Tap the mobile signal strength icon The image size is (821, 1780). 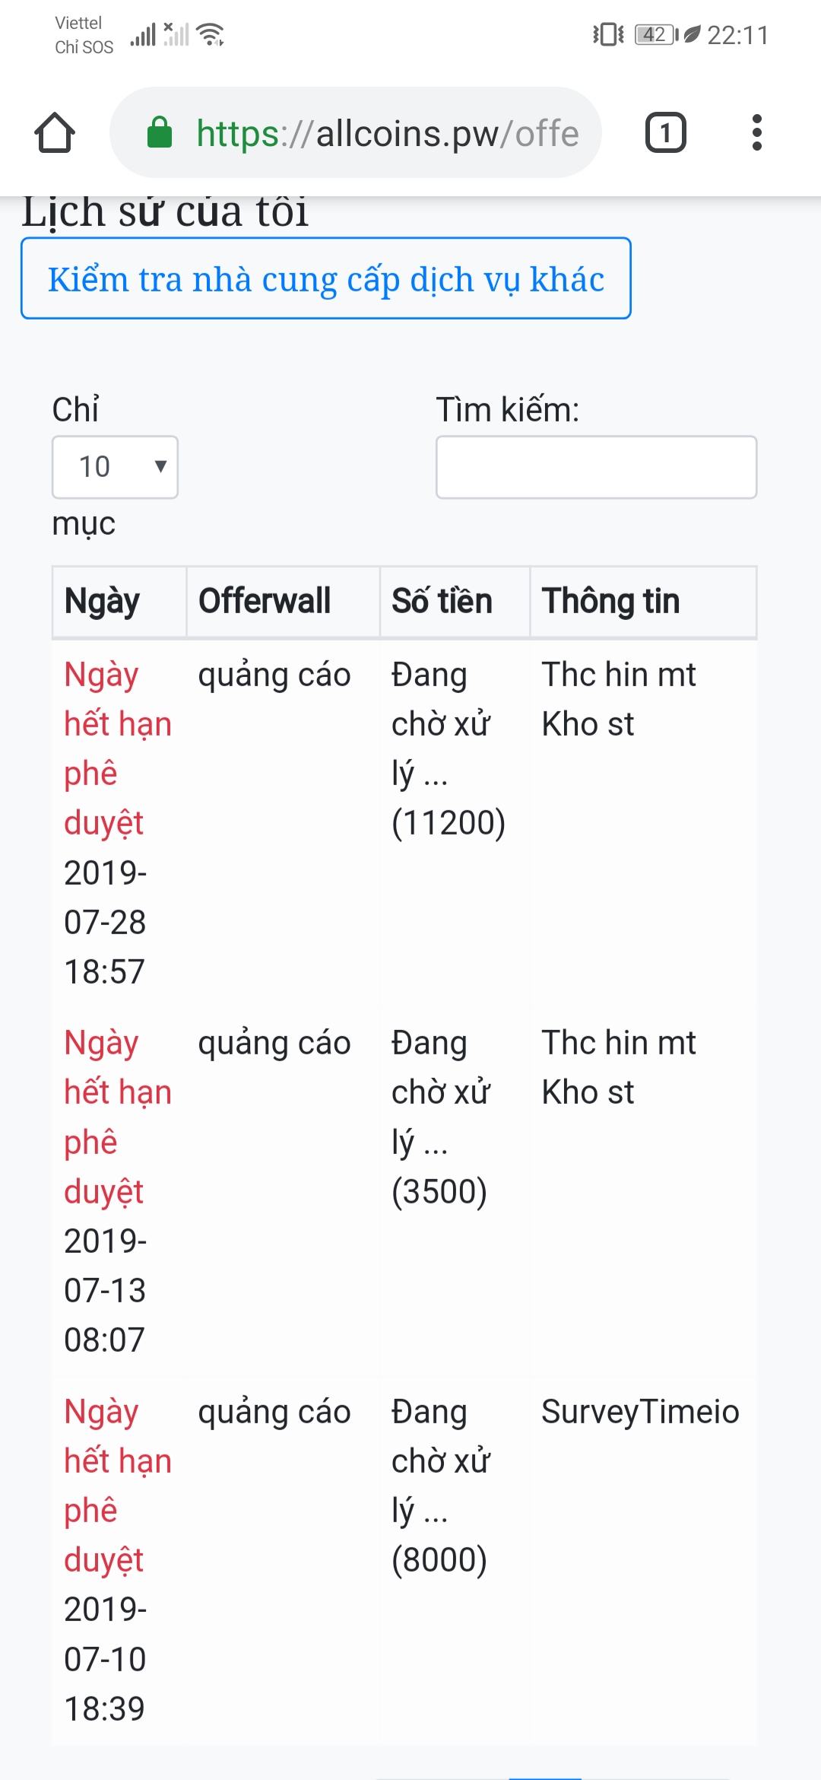(x=143, y=34)
